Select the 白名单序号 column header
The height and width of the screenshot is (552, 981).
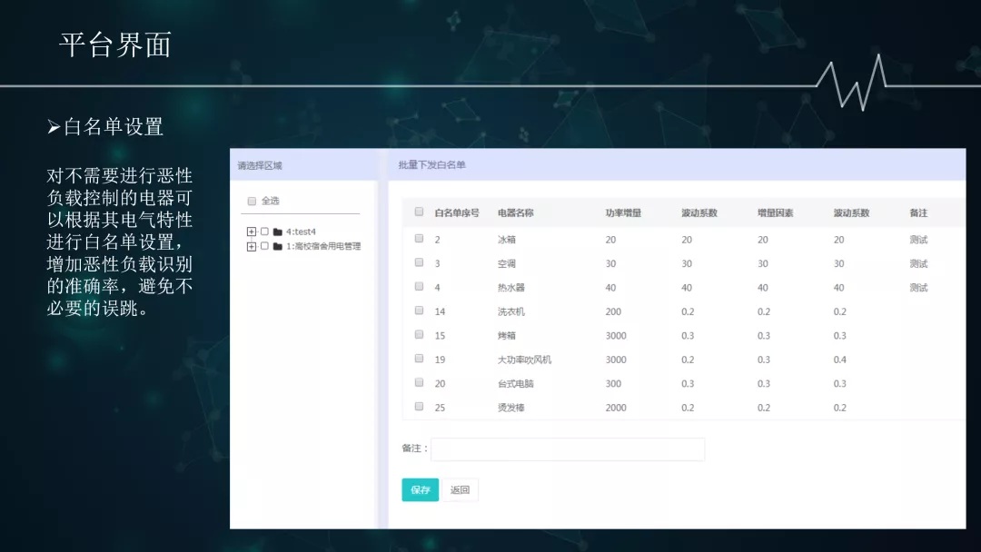coord(457,211)
